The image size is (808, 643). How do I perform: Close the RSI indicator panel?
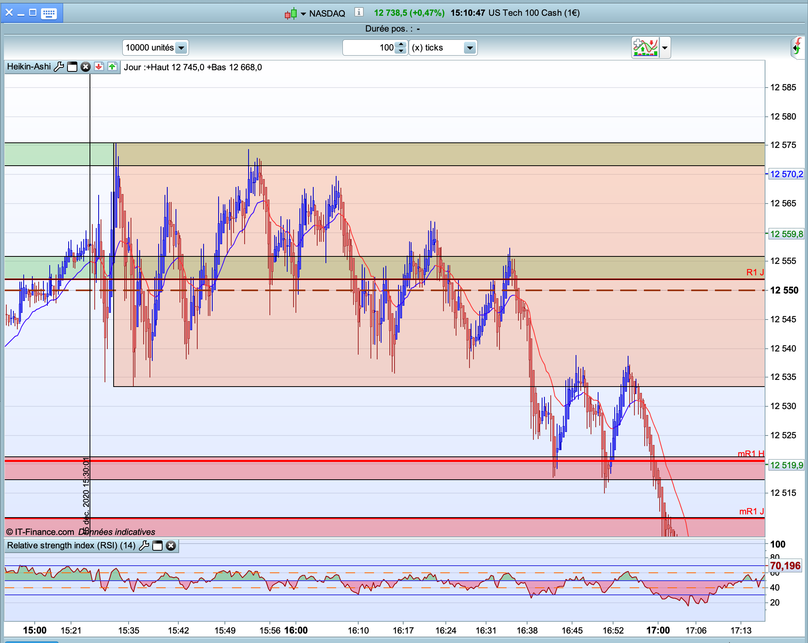(170, 546)
